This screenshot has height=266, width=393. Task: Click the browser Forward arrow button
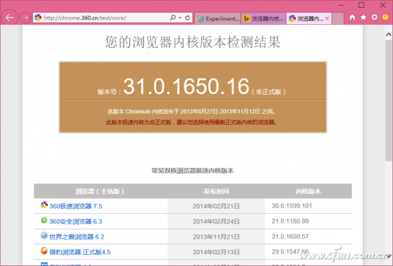pyautogui.click(x=25, y=17)
